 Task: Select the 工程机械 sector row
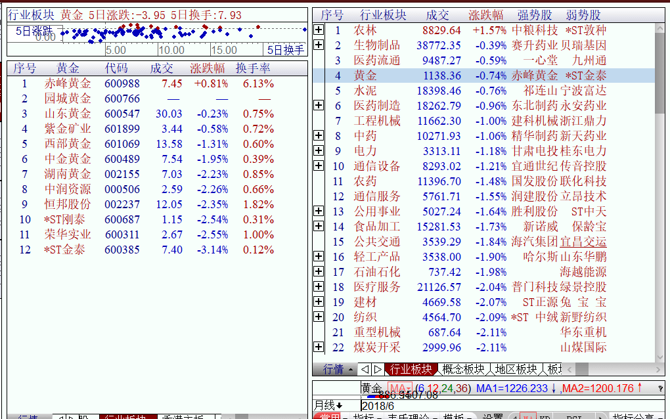483,121
